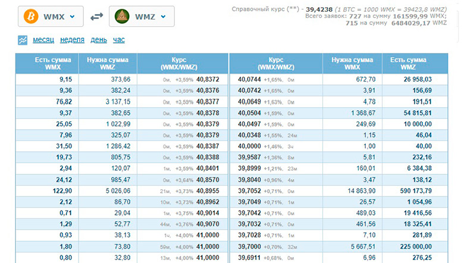Click the green pyramid WMZ icon
The width and height of the screenshot is (464, 263).
122,16
